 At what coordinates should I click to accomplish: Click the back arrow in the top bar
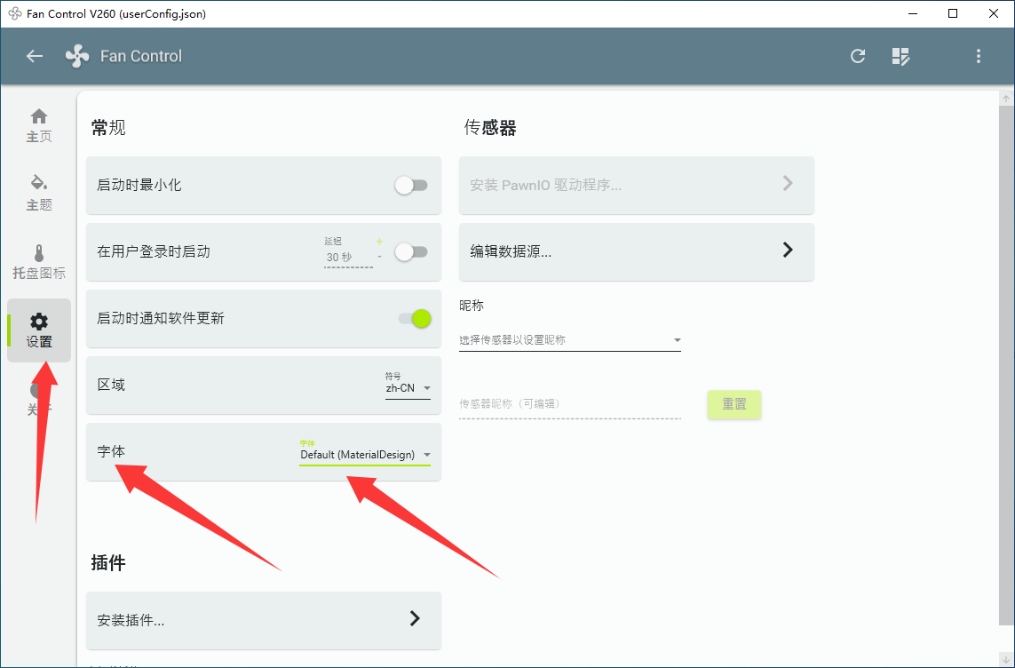tap(34, 56)
